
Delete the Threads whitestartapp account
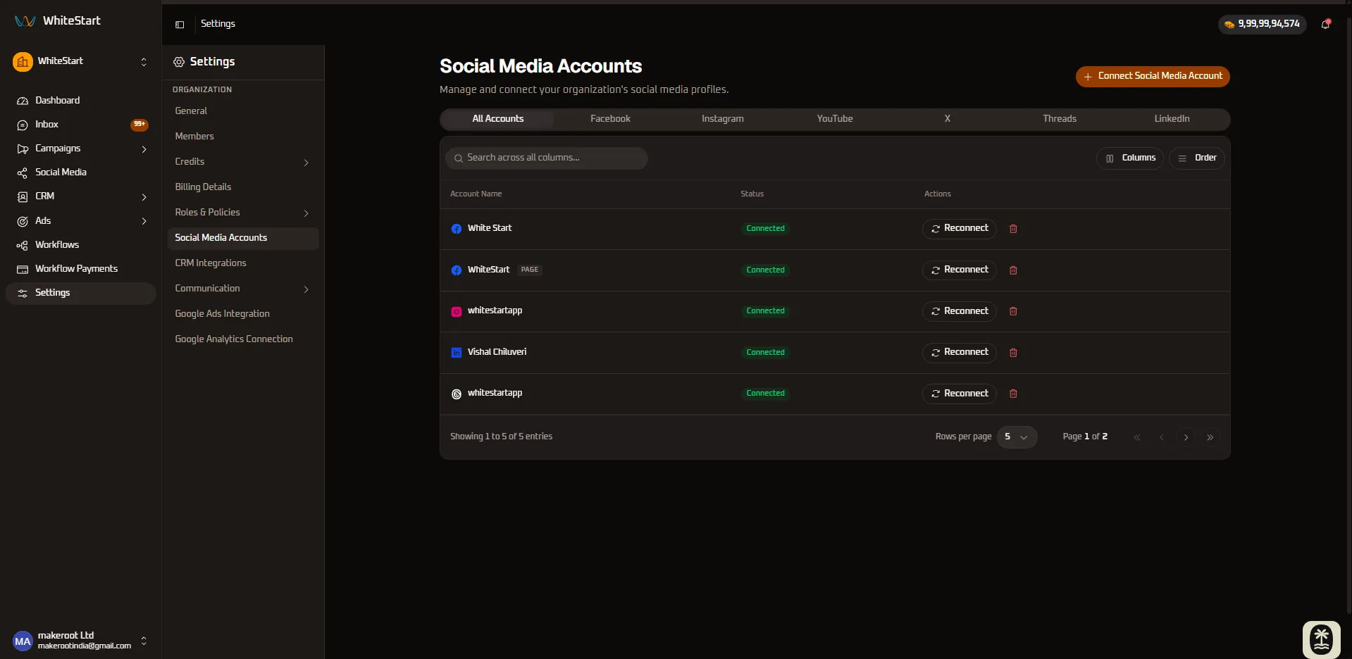pyautogui.click(x=1013, y=394)
